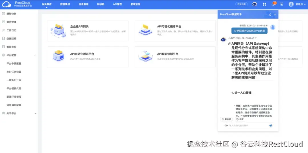The image size is (308, 153).
Task: Click the 开发环境 environment button
Action: [x=242, y=4]
